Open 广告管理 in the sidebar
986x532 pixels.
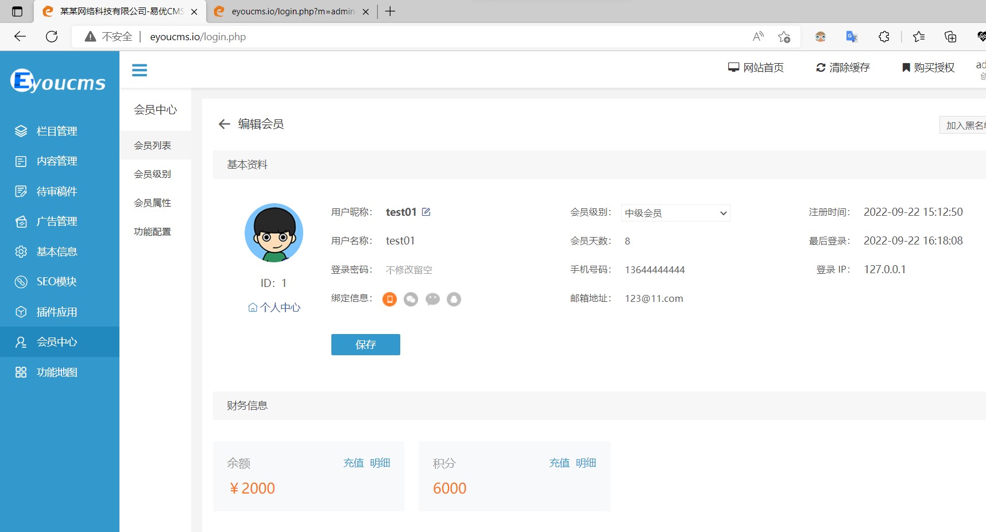[x=60, y=222]
